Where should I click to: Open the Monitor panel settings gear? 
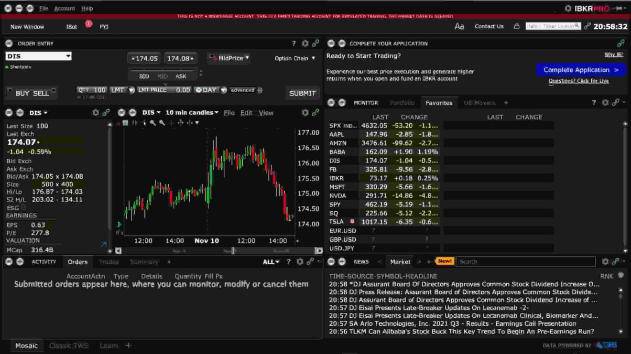point(604,102)
